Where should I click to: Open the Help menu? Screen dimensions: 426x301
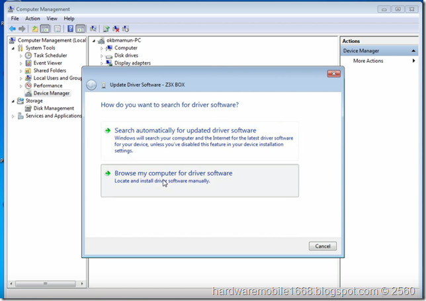point(69,19)
